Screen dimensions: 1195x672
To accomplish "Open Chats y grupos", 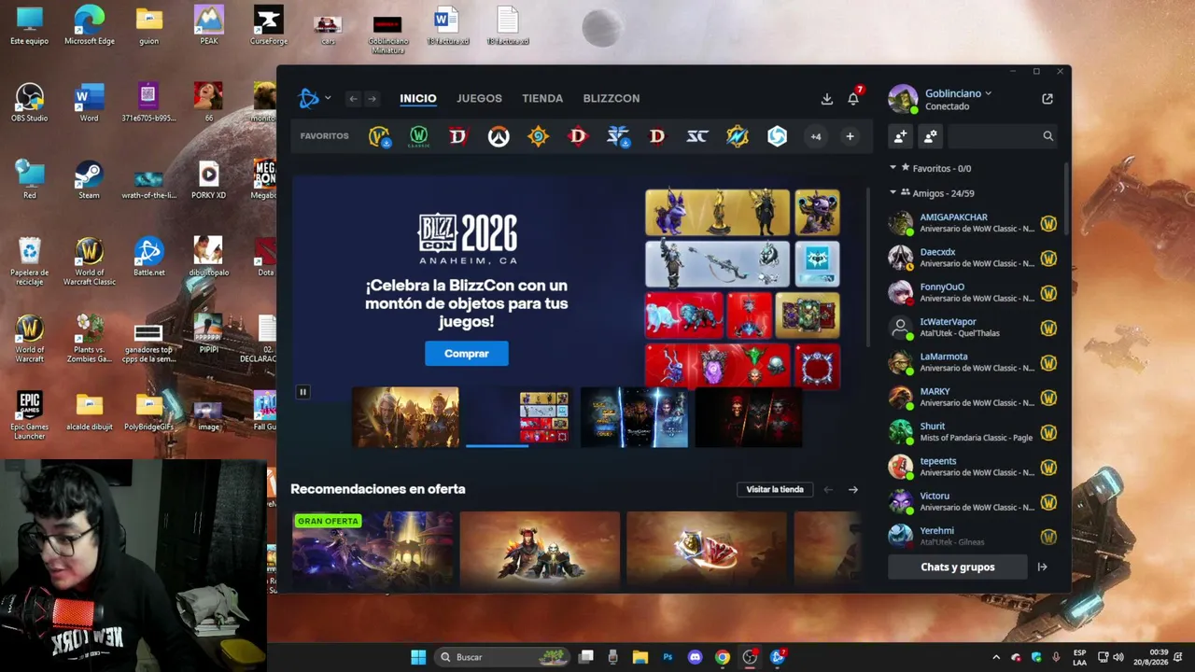I will click(958, 567).
